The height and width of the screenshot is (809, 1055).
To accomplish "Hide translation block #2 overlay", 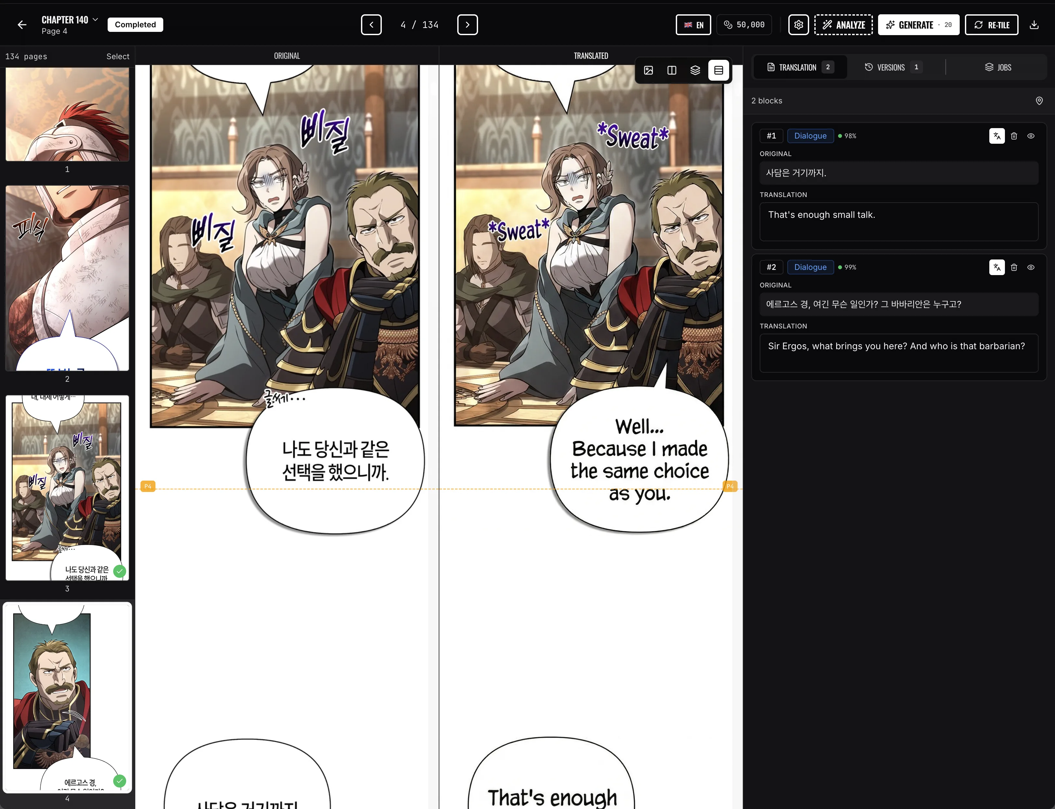I will click(x=1030, y=267).
